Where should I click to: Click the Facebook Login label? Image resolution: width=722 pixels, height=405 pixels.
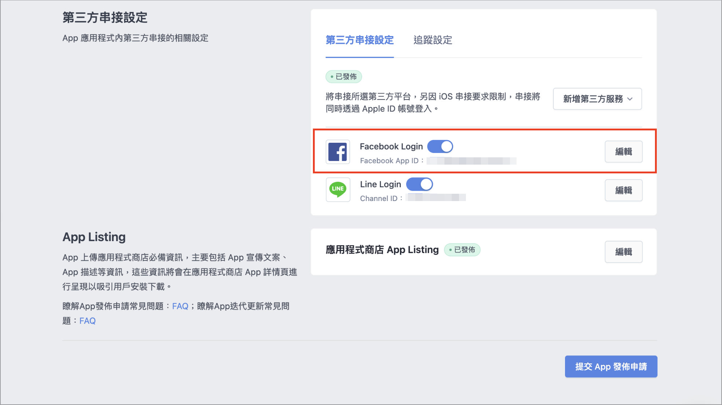pos(391,146)
